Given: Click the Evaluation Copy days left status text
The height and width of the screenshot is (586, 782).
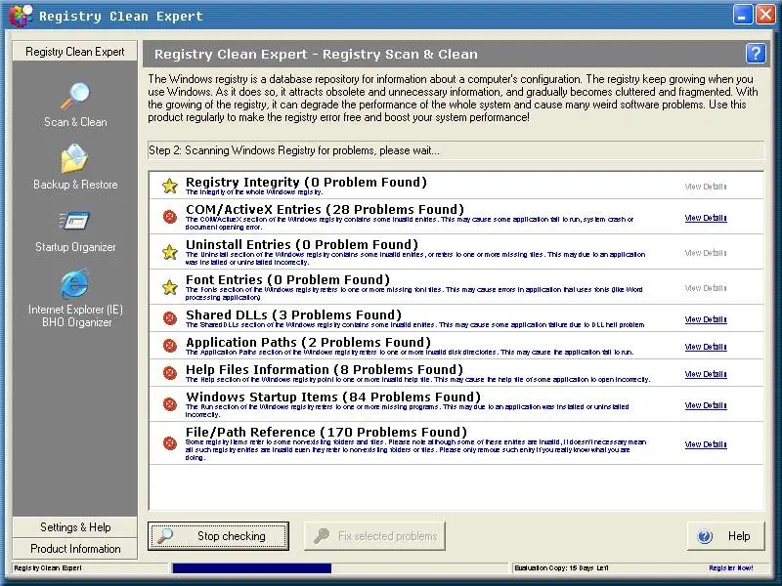Looking at the screenshot, I should 561,568.
